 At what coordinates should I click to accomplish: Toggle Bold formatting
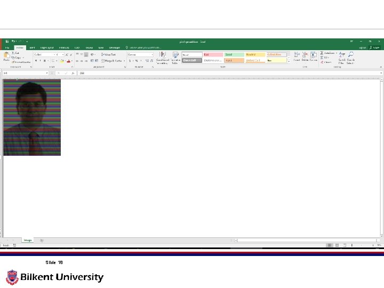(x=36, y=61)
